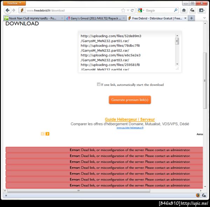The height and width of the screenshot is (207, 210).
Task: Click the freedebrid site favicon in address bar
Action: coord(22,10)
